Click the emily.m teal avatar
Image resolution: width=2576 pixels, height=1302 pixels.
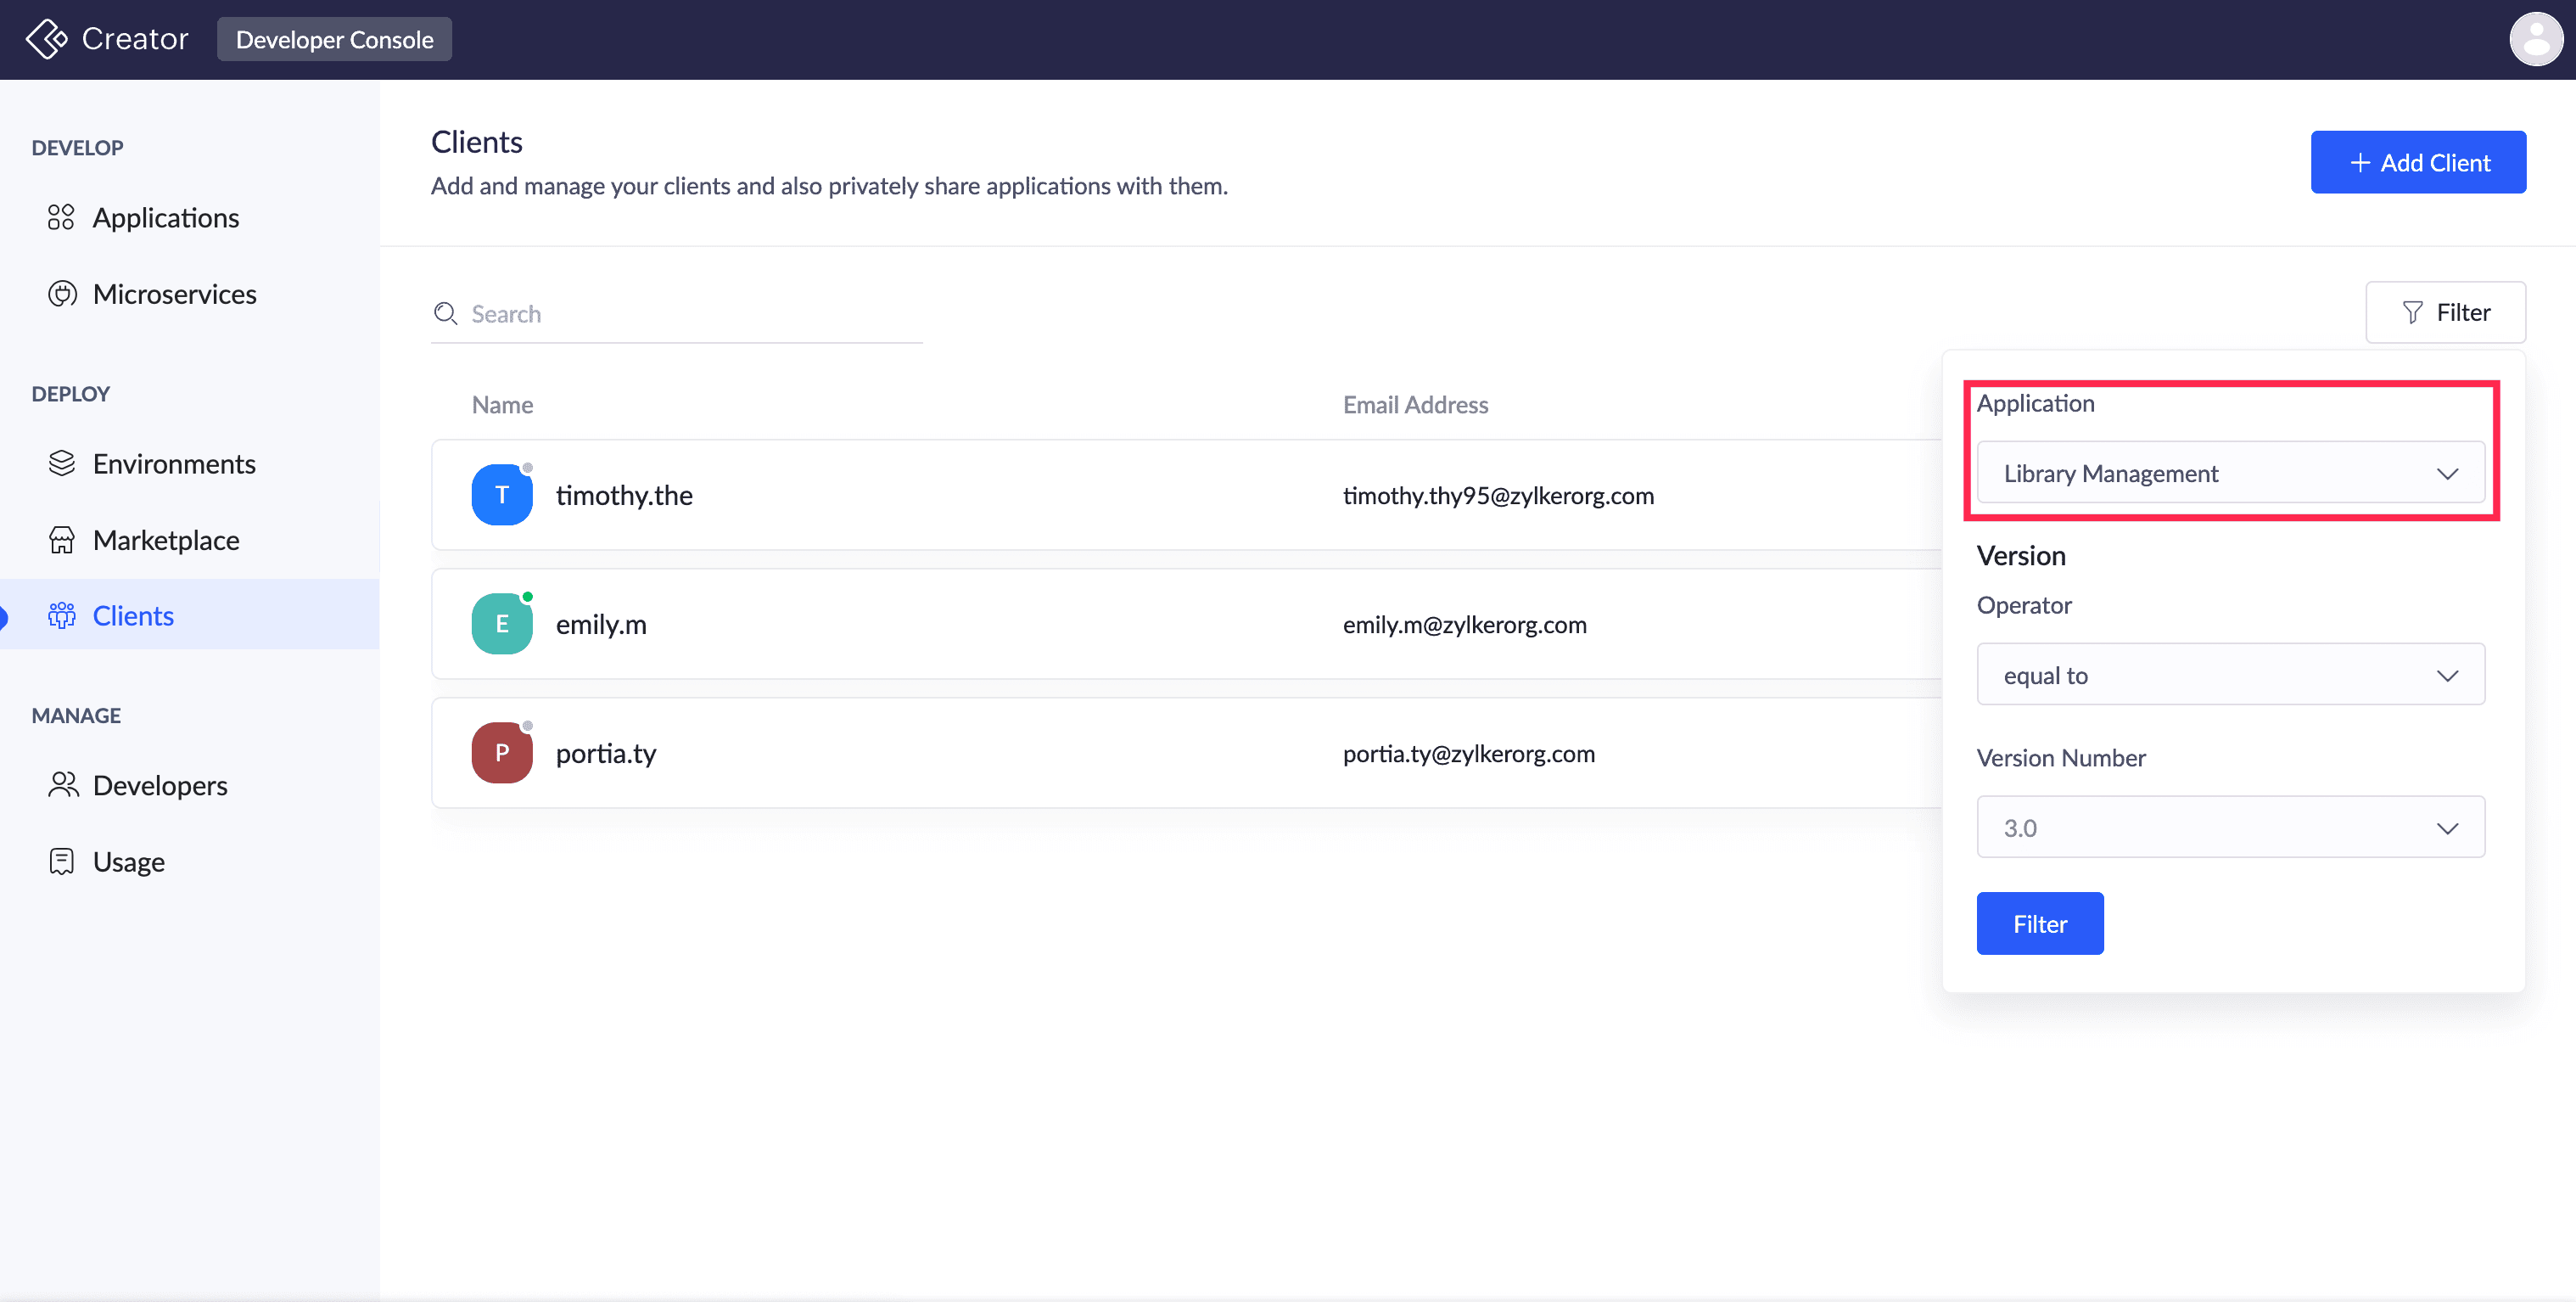[501, 624]
